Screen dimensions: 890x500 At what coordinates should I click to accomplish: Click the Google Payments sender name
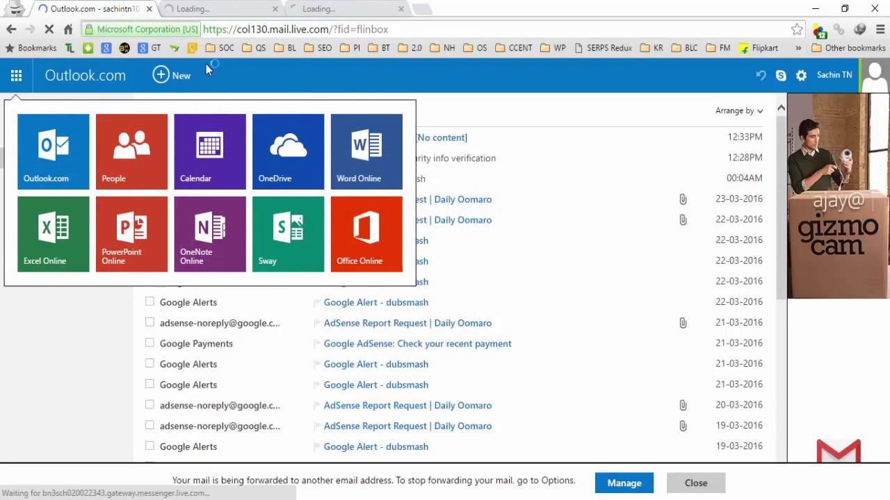[196, 344]
